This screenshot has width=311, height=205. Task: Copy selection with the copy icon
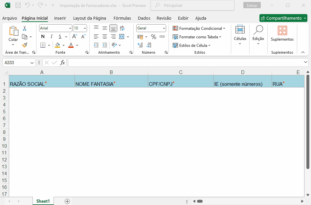tap(25, 37)
